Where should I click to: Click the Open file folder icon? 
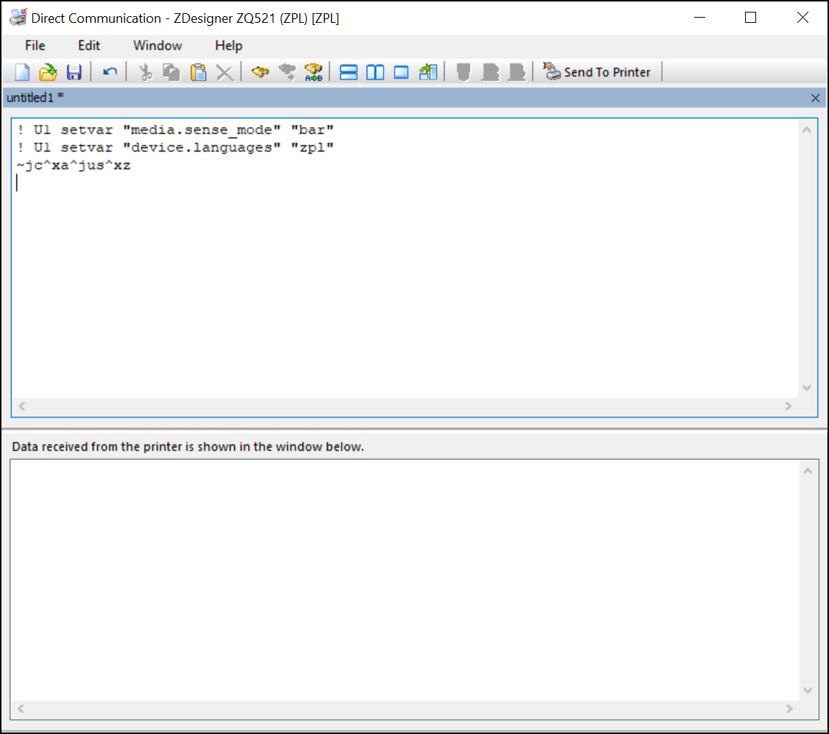(x=48, y=72)
